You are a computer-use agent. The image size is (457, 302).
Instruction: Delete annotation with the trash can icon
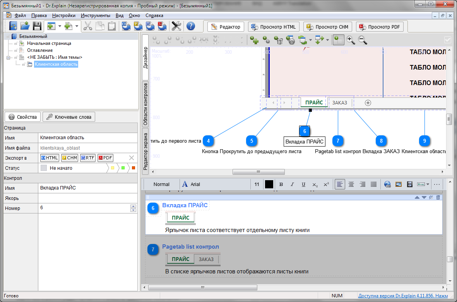[x=278, y=40]
